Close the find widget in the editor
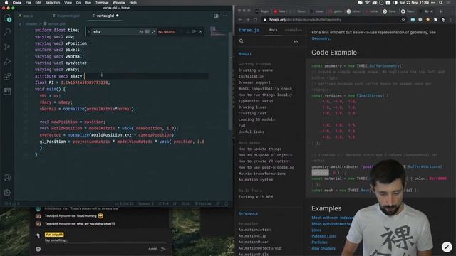The width and height of the screenshot is (456, 256). point(201,31)
